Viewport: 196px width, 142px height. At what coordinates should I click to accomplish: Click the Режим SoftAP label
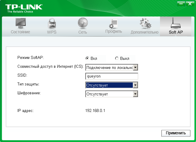[30, 58]
